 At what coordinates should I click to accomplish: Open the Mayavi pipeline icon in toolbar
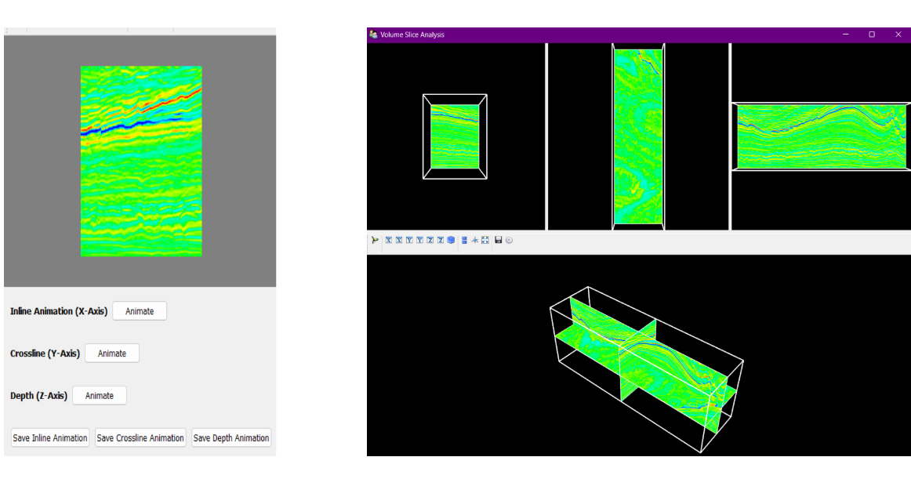[375, 241]
